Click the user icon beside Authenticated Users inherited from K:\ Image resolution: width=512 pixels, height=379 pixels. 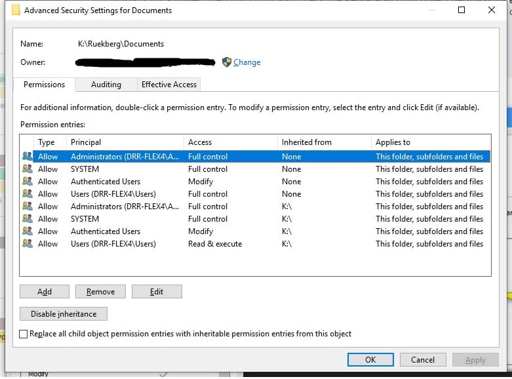(28, 231)
